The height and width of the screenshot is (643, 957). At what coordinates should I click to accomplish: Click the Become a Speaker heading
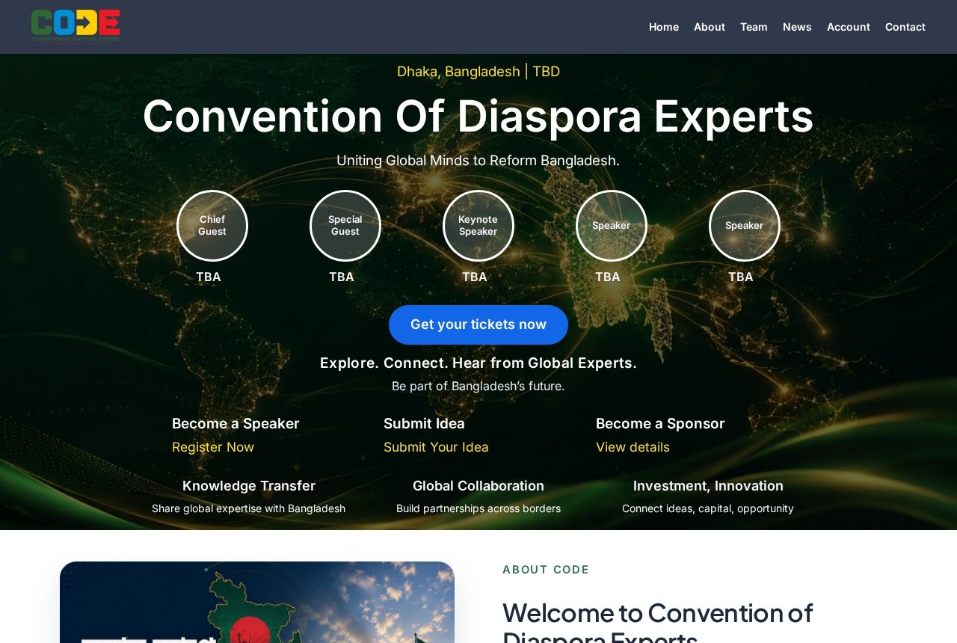tap(236, 424)
